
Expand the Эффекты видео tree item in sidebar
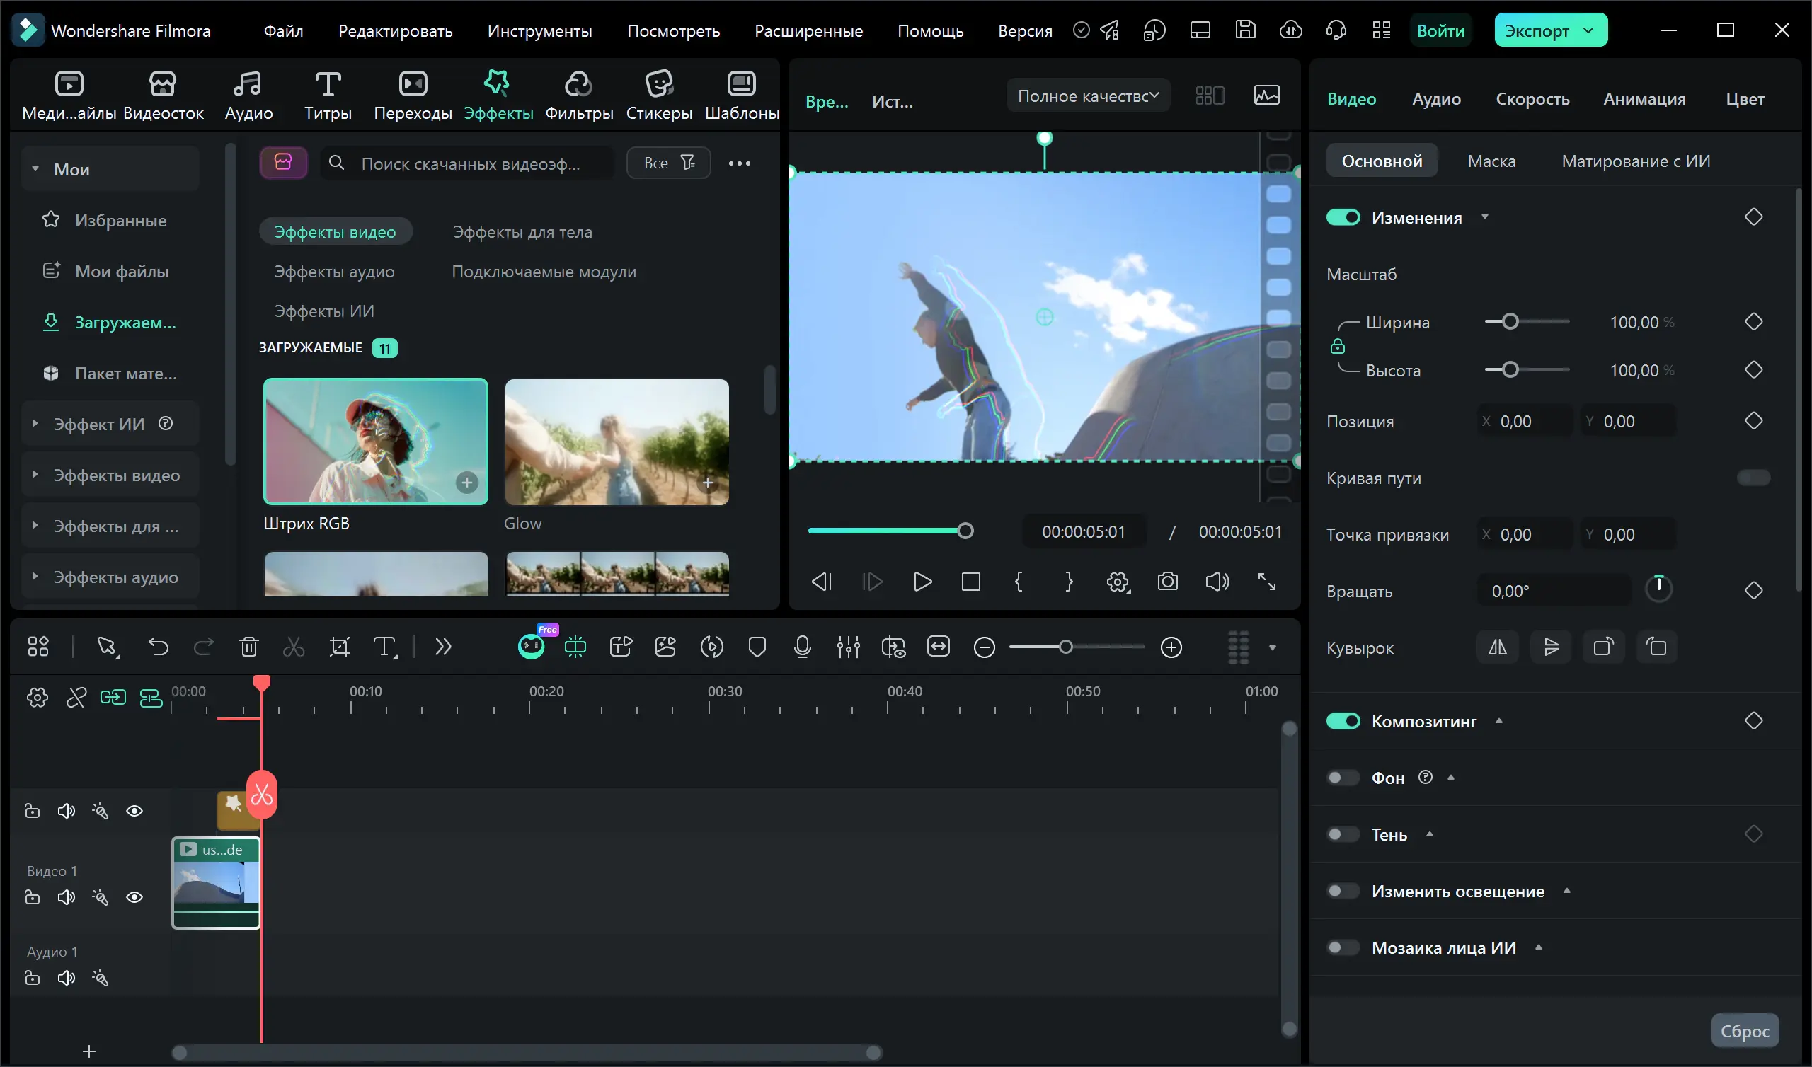[x=35, y=475]
